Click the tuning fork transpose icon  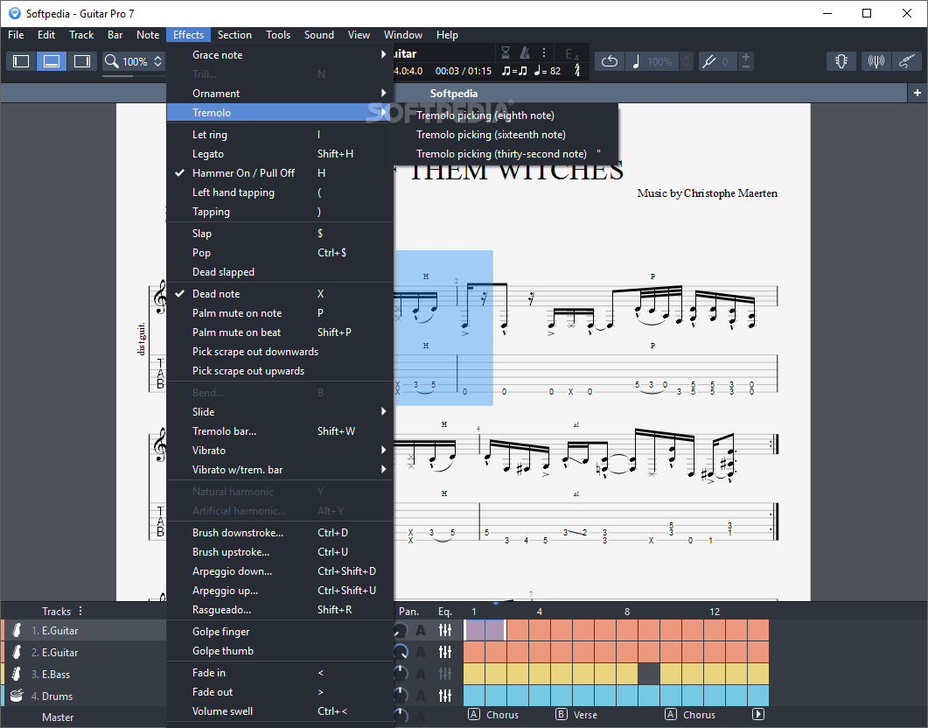(x=708, y=61)
